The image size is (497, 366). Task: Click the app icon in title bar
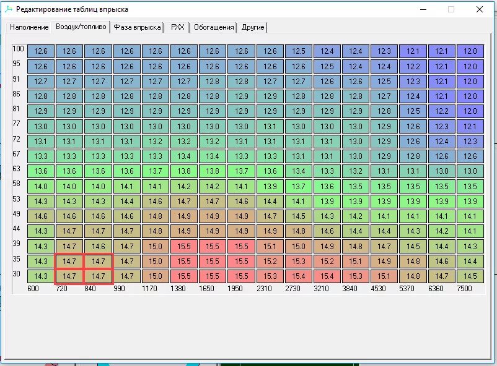point(9,9)
